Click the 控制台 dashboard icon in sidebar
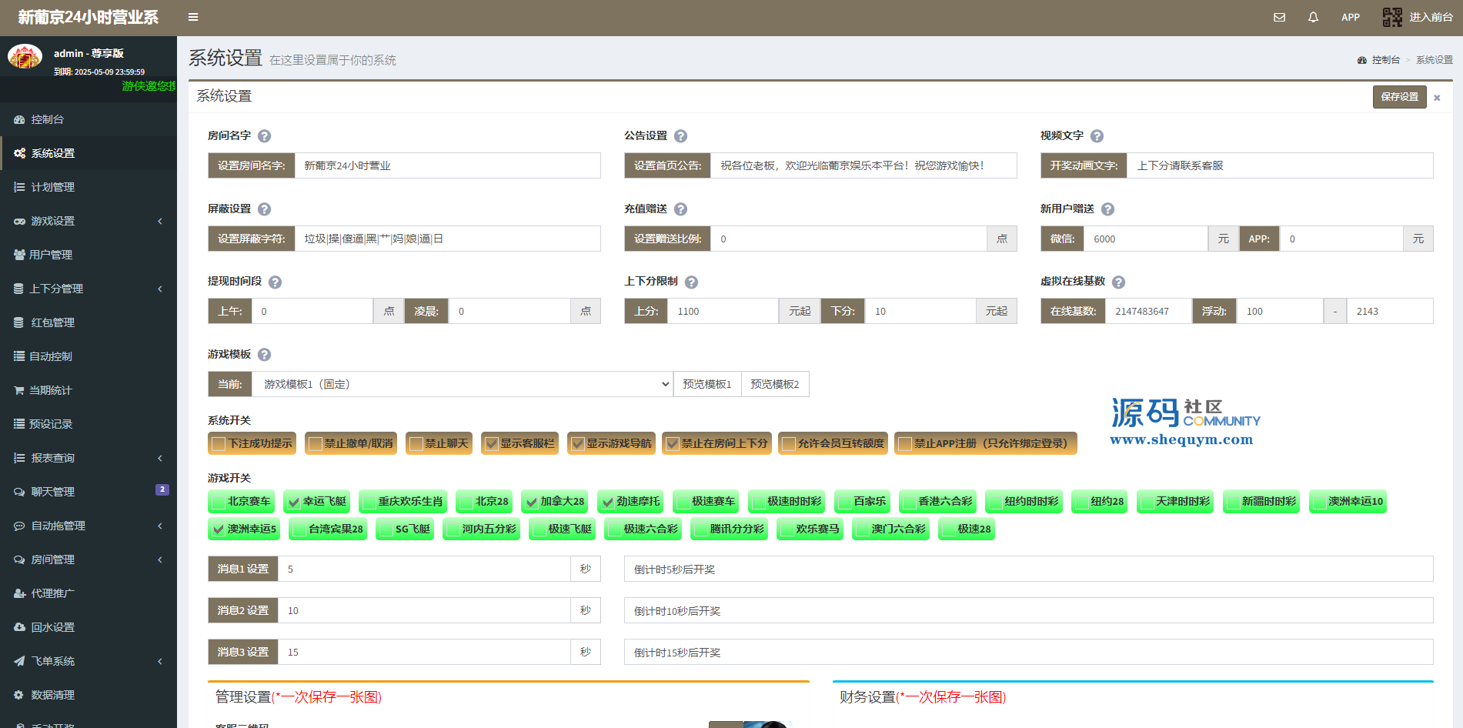This screenshot has width=1463, height=728. 19,119
